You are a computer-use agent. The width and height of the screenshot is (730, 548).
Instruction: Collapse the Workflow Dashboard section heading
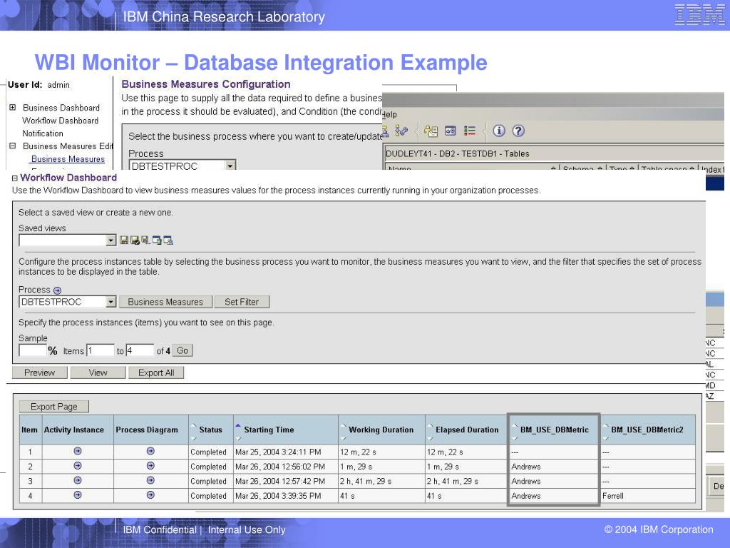point(15,178)
